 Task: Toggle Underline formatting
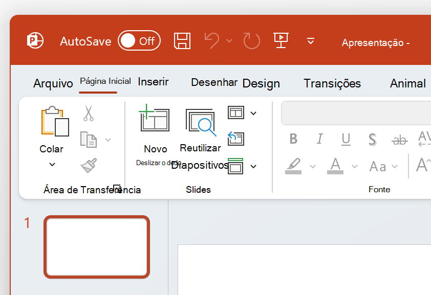(346, 139)
